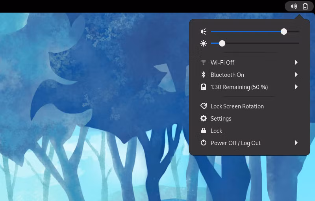The width and height of the screenshot is (315, 201).
Task: Click the brightness sun icon
Action: 204,43
